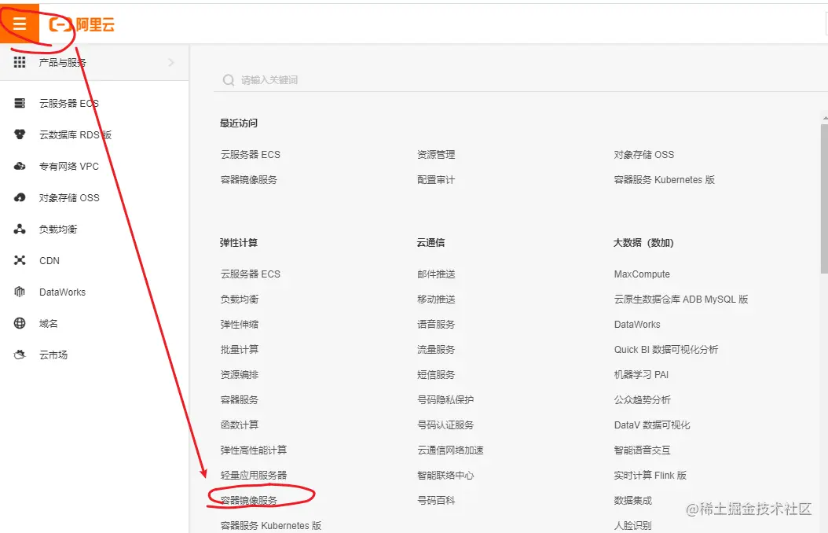The width and height of the screenshot is (828, 533).
Task: Open 轻量应用服务器 link
Action: (254, 475)
